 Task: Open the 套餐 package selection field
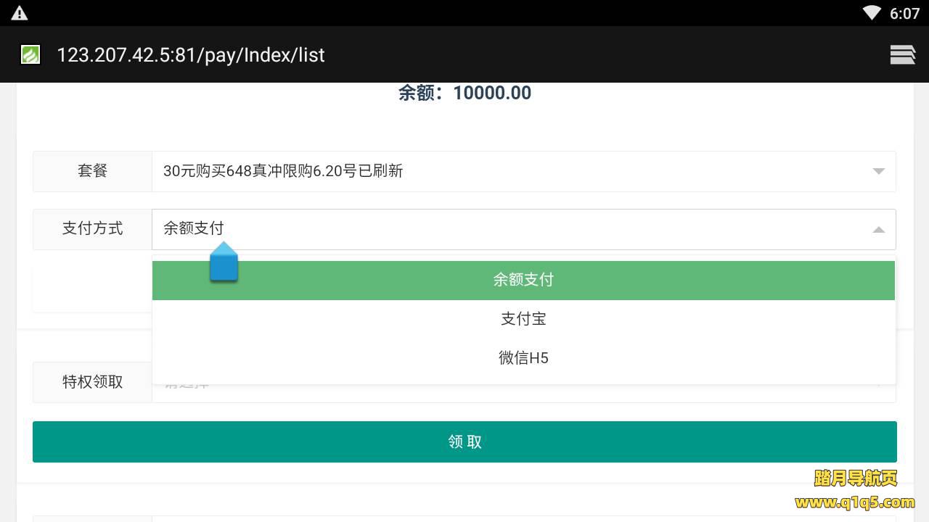(508, 171)
